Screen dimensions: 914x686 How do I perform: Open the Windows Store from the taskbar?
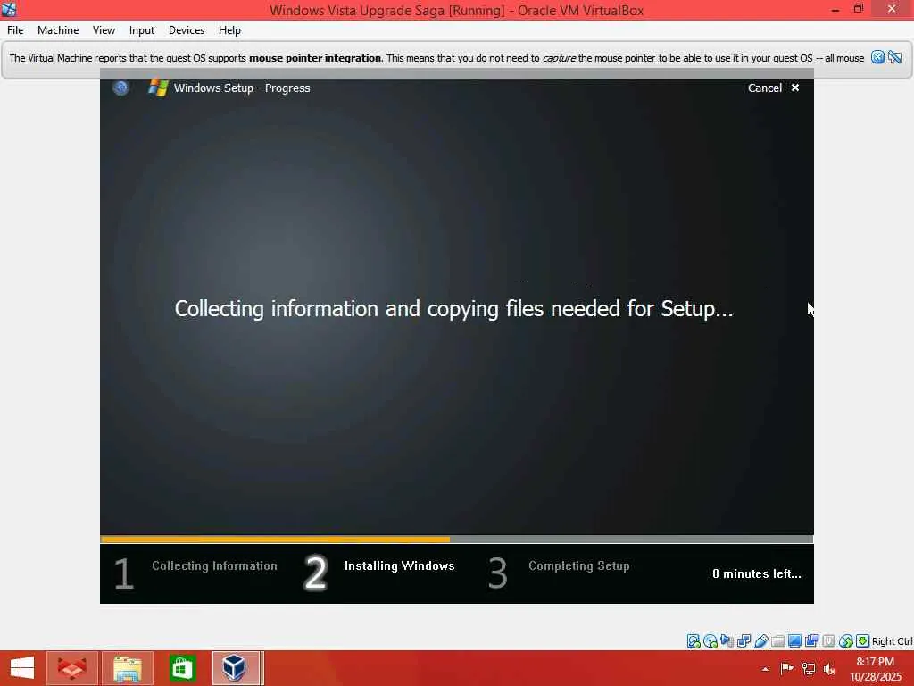pos(182,668)
